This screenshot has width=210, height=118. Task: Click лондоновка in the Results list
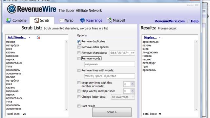point(150,52)
